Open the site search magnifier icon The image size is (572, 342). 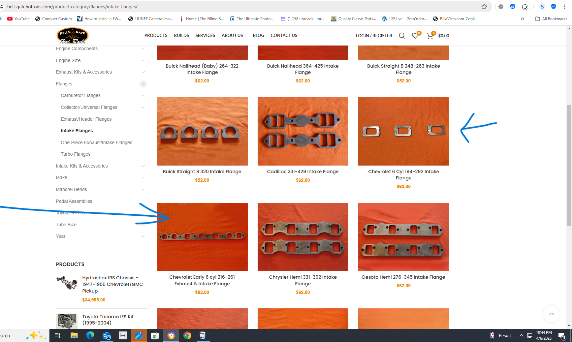pyautogui.click(x=402, y=36)
